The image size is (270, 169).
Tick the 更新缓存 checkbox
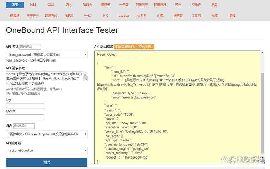[30, 83]
